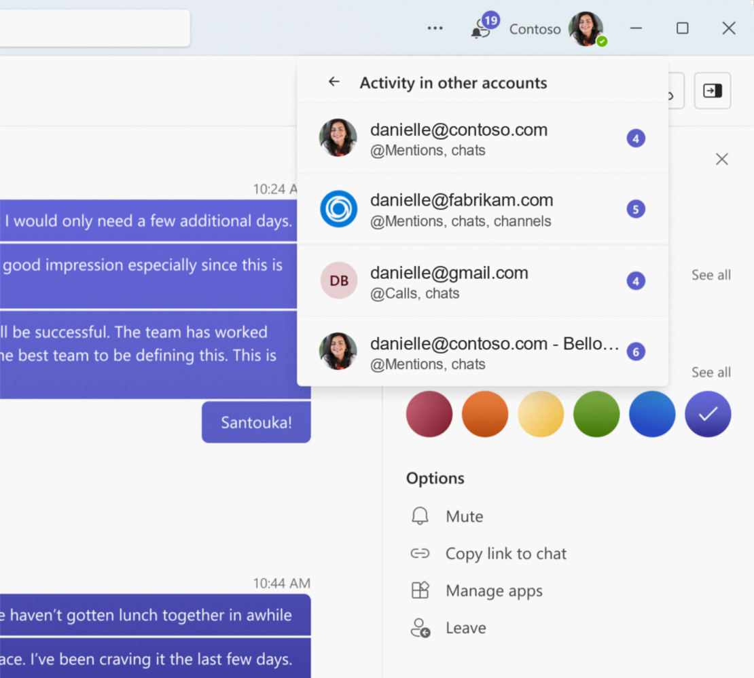The width and height of the screenshot is (754, 678).
Task: Collapse Activity in other accounts with back arrow
Action: click(x=334, y=81)
